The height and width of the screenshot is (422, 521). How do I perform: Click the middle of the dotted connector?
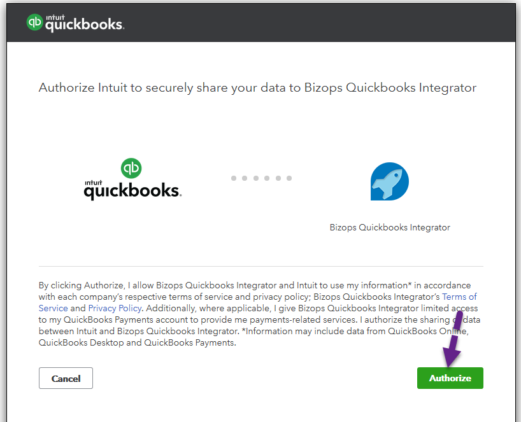pos(261,178)
